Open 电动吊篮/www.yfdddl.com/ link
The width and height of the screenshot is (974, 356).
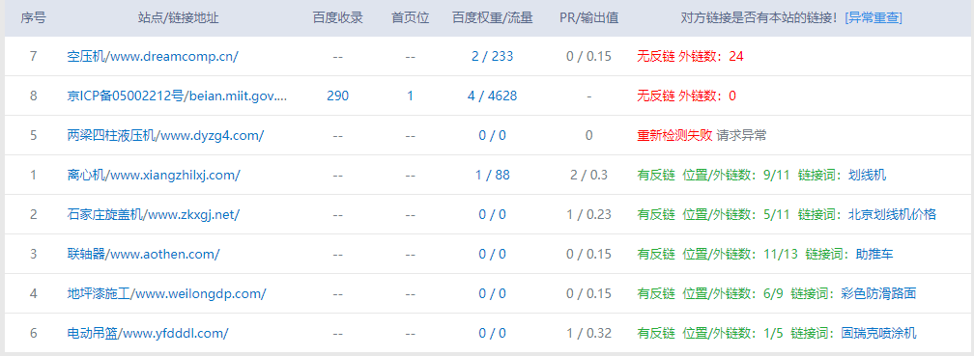coord(148,334)
